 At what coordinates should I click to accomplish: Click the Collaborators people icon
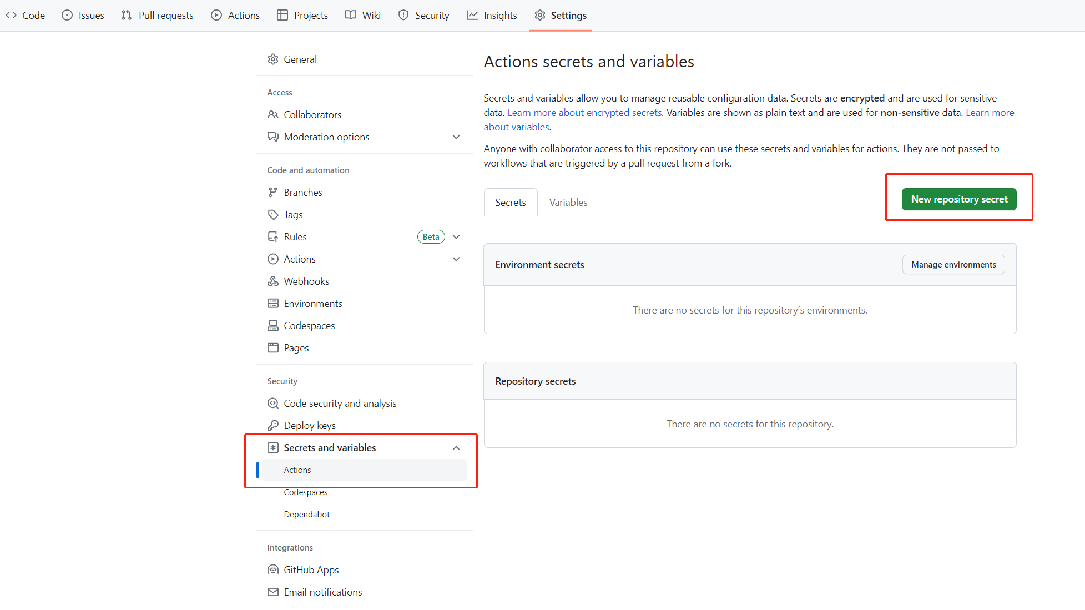(272, 115)
